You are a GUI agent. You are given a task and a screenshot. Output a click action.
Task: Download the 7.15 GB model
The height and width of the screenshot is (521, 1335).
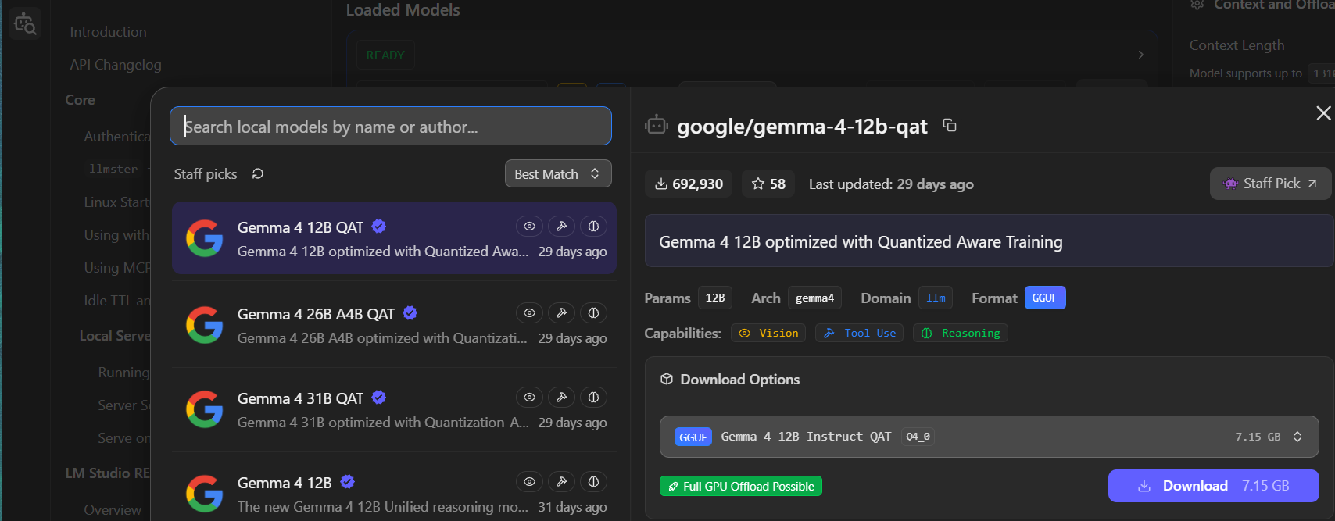(x=1214, y=486)
